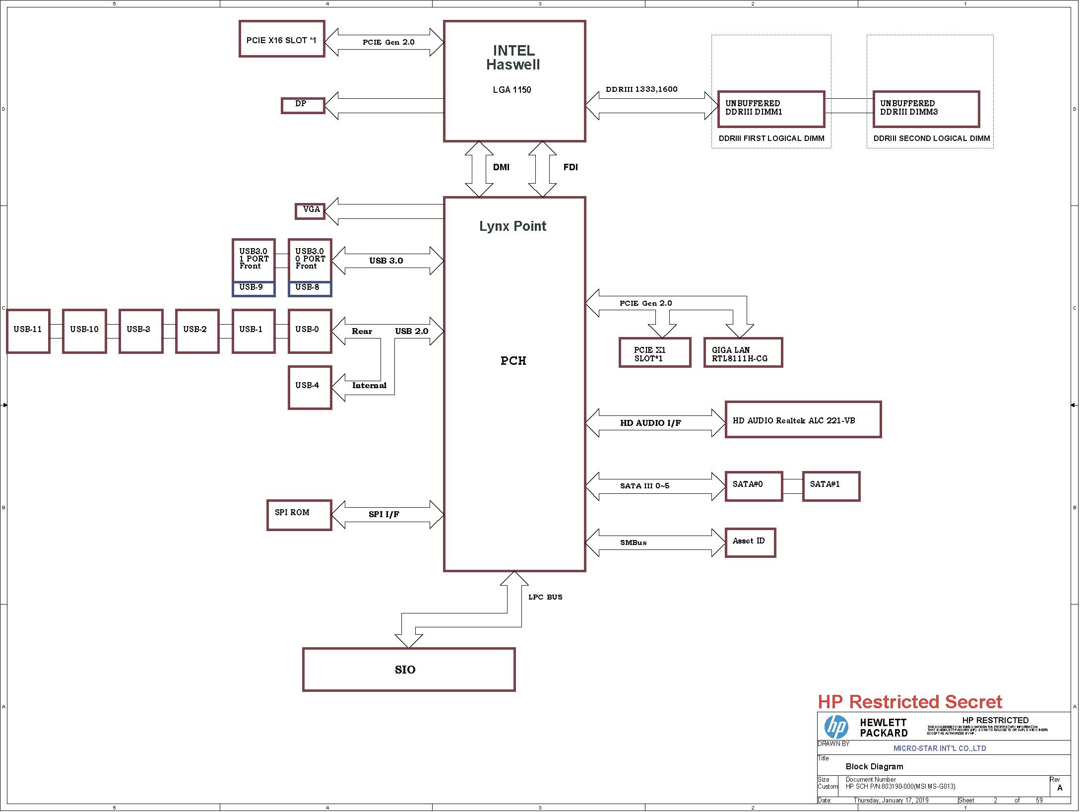Click the SATA#1 connector block

[831, 486]
